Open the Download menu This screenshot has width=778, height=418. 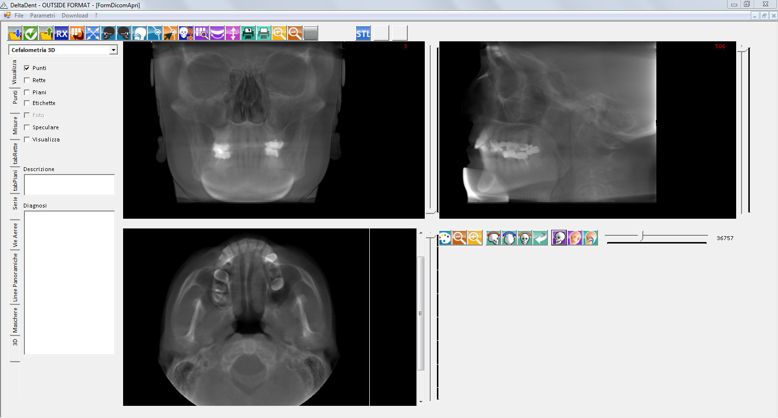coord(75,16)
